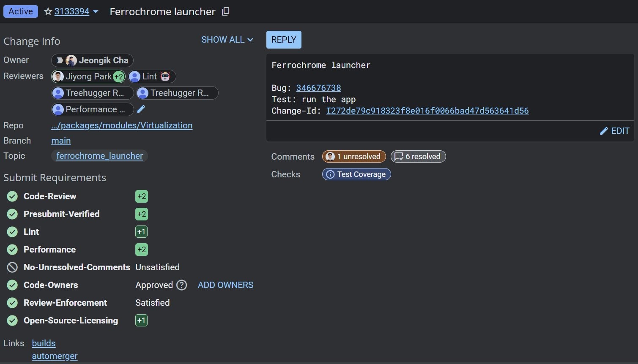Screen dimensions: 638x364
Task: Open bug link 346676738
Action: pos(318,88)
